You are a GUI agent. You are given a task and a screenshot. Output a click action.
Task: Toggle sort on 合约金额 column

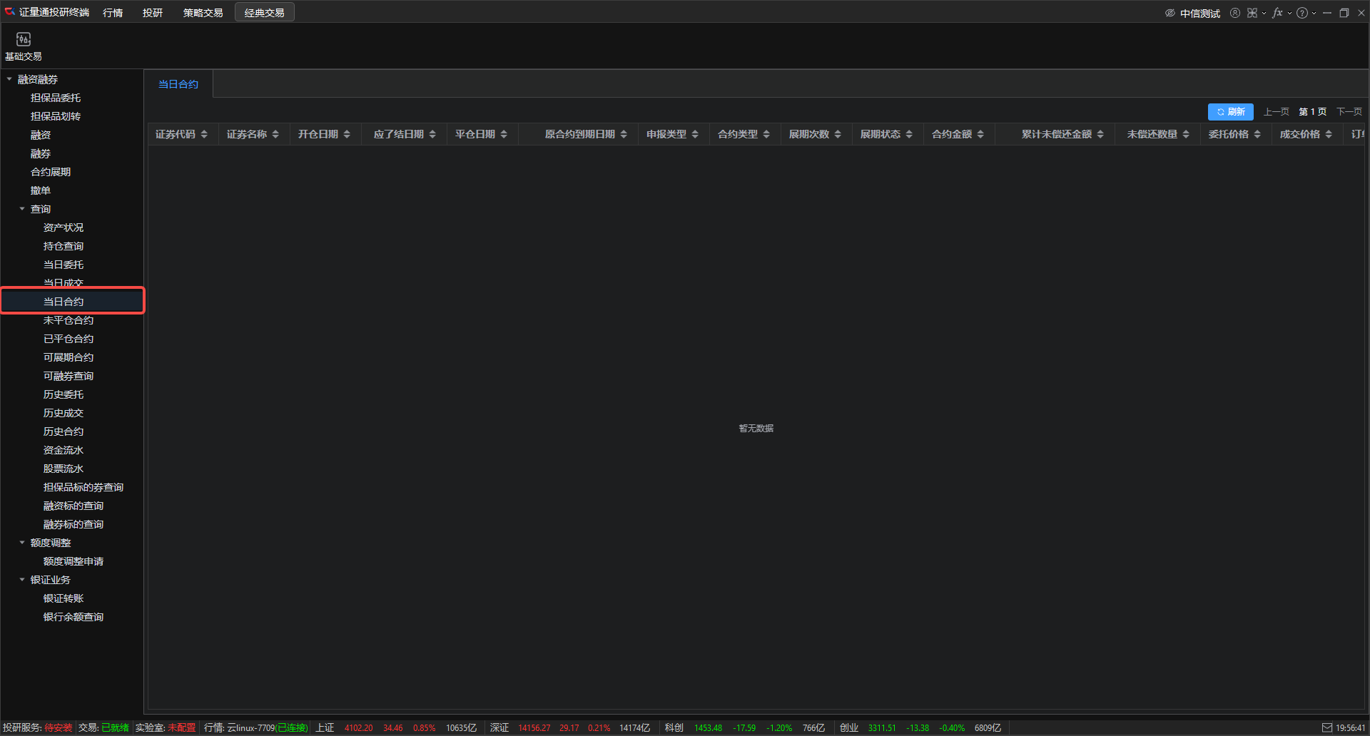980,134
